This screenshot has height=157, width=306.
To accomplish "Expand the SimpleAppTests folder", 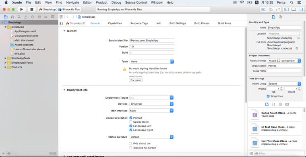I will pyautogui.click(x=6, y=58).
